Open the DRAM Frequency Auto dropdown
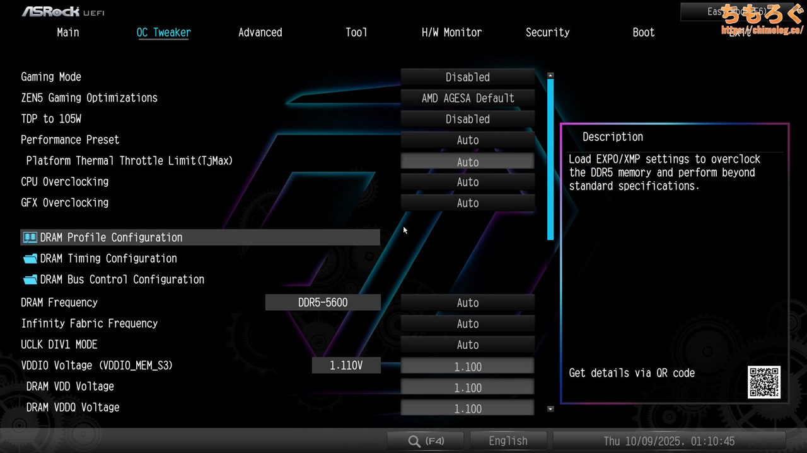The height and width of the screenshot is (453, 807). (x=467, y=303)
